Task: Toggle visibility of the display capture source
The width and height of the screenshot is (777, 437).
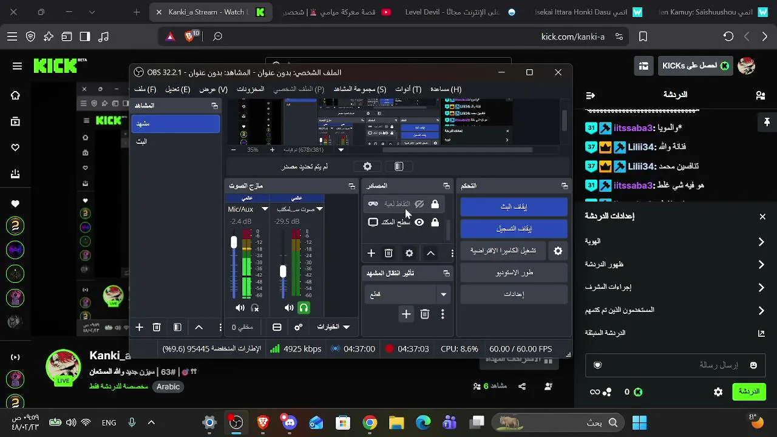Action: pyautogui.click(x=419, y=222)
